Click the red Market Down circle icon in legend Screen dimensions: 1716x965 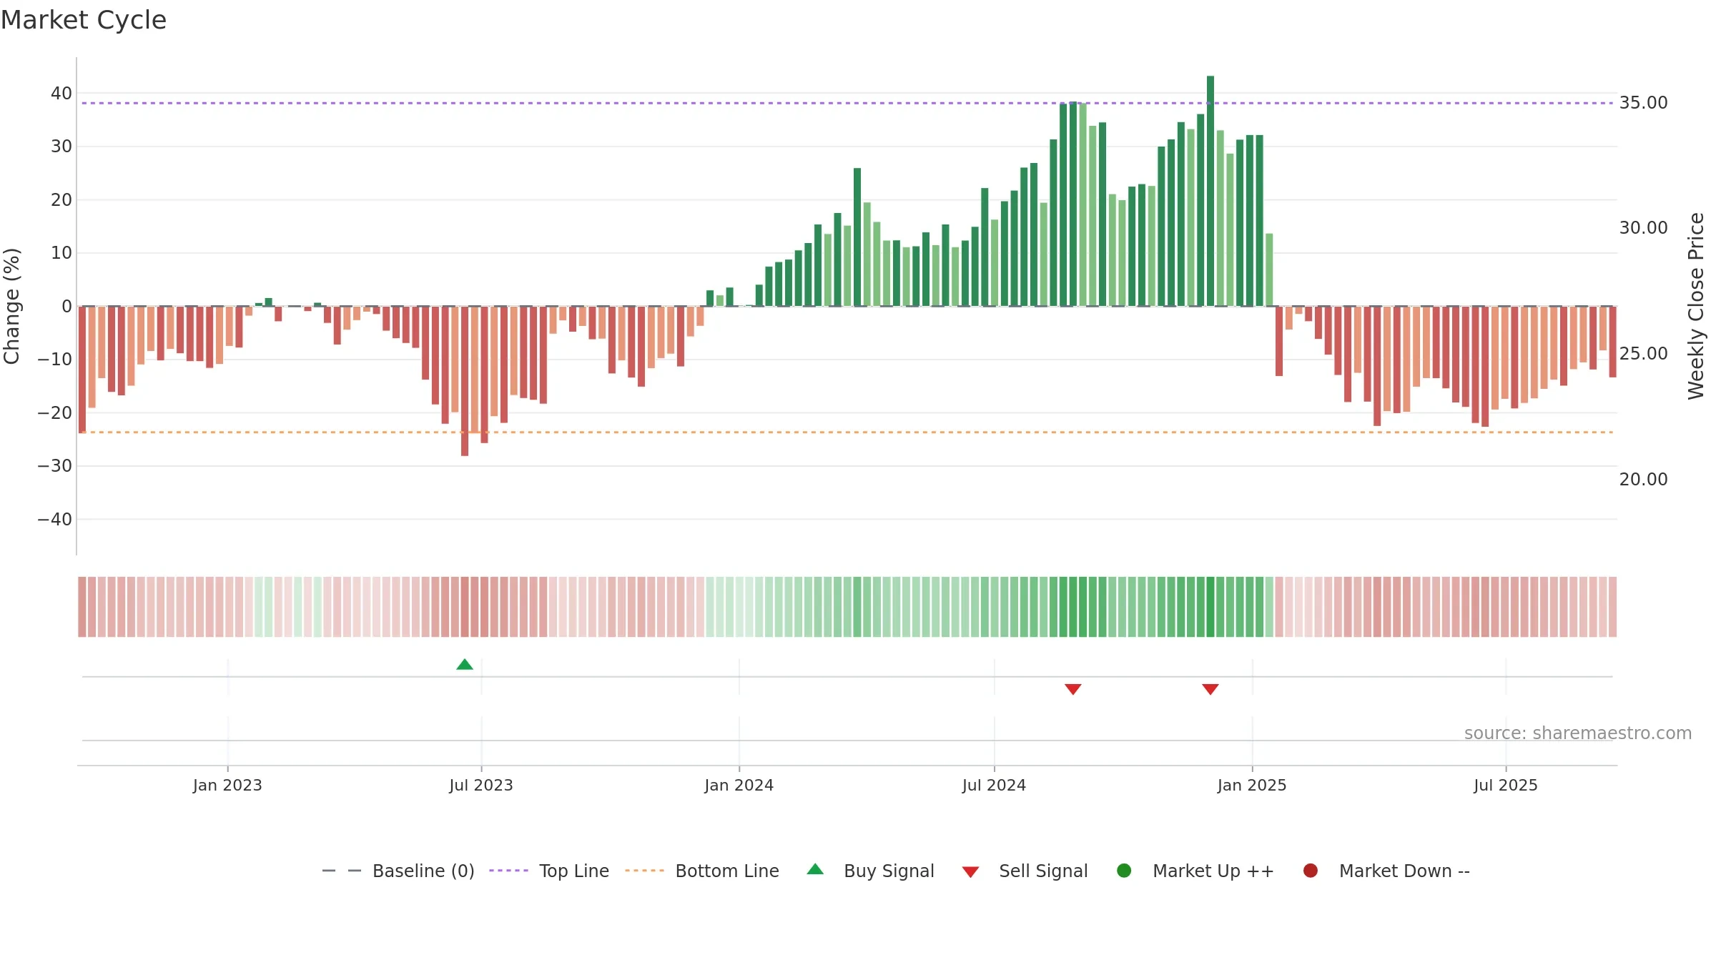click(x=1311, y=871)
